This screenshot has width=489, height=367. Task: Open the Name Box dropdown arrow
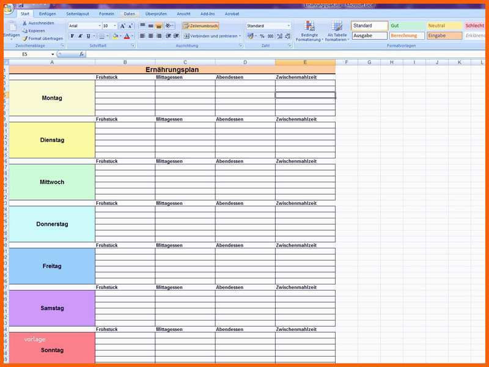53,54
